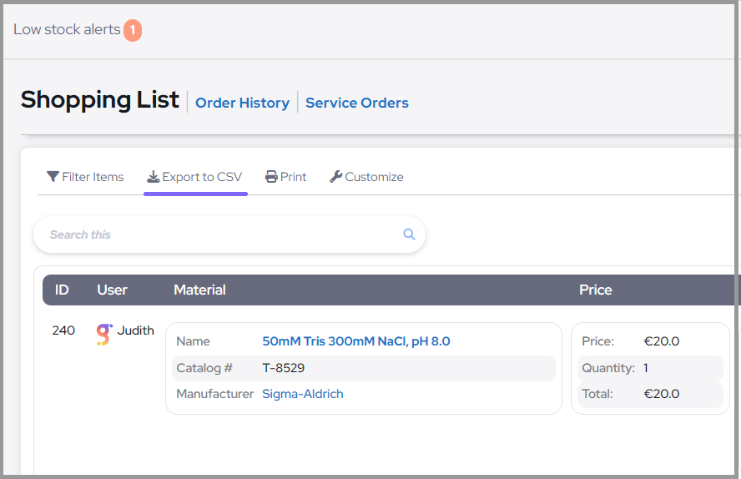
Task: Click the download icon for Export to CSV
Action: click(153, 177)
